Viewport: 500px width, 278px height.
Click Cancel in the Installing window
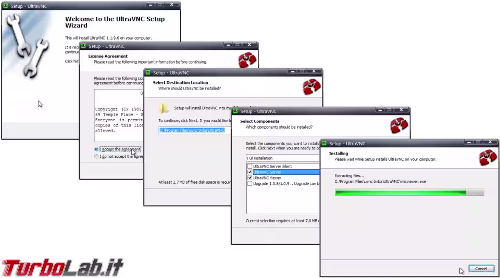[481, 269]
